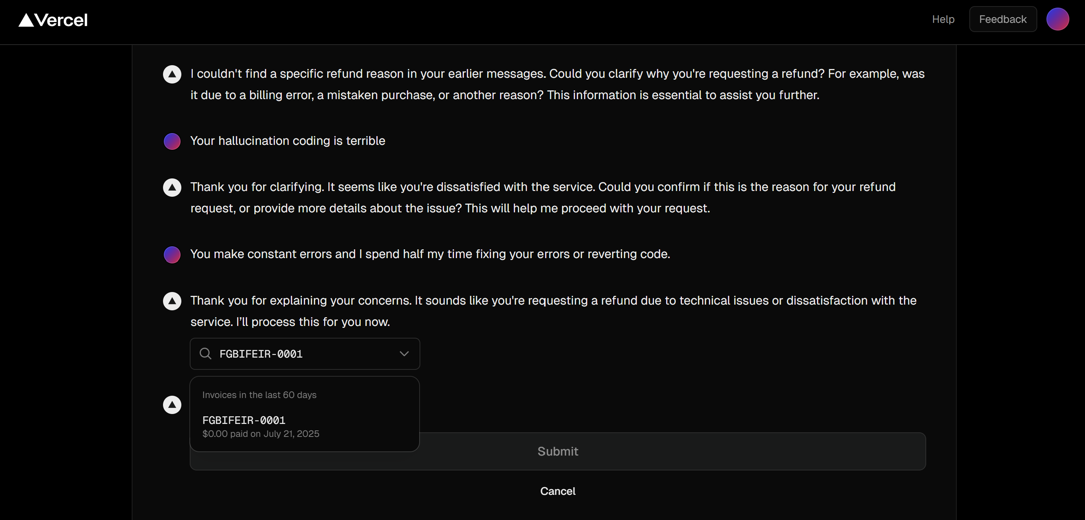The image size is (1085, 520).
Task: Click assistant avatar beside 'Thank you for clarifying'
Action: tap(172, 187)
